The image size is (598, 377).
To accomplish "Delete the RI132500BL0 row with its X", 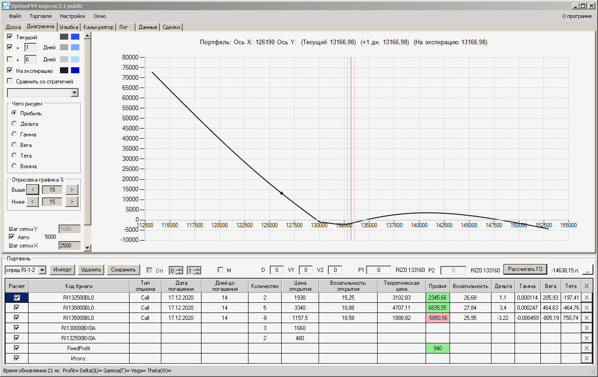I will coord(586,298).
